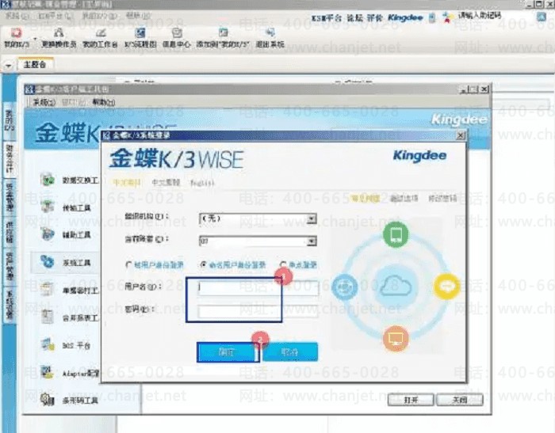The width and height of the screenshot is (555, 433).
Task: Click 打开 button in client tools window
Action: click(411, 400)
